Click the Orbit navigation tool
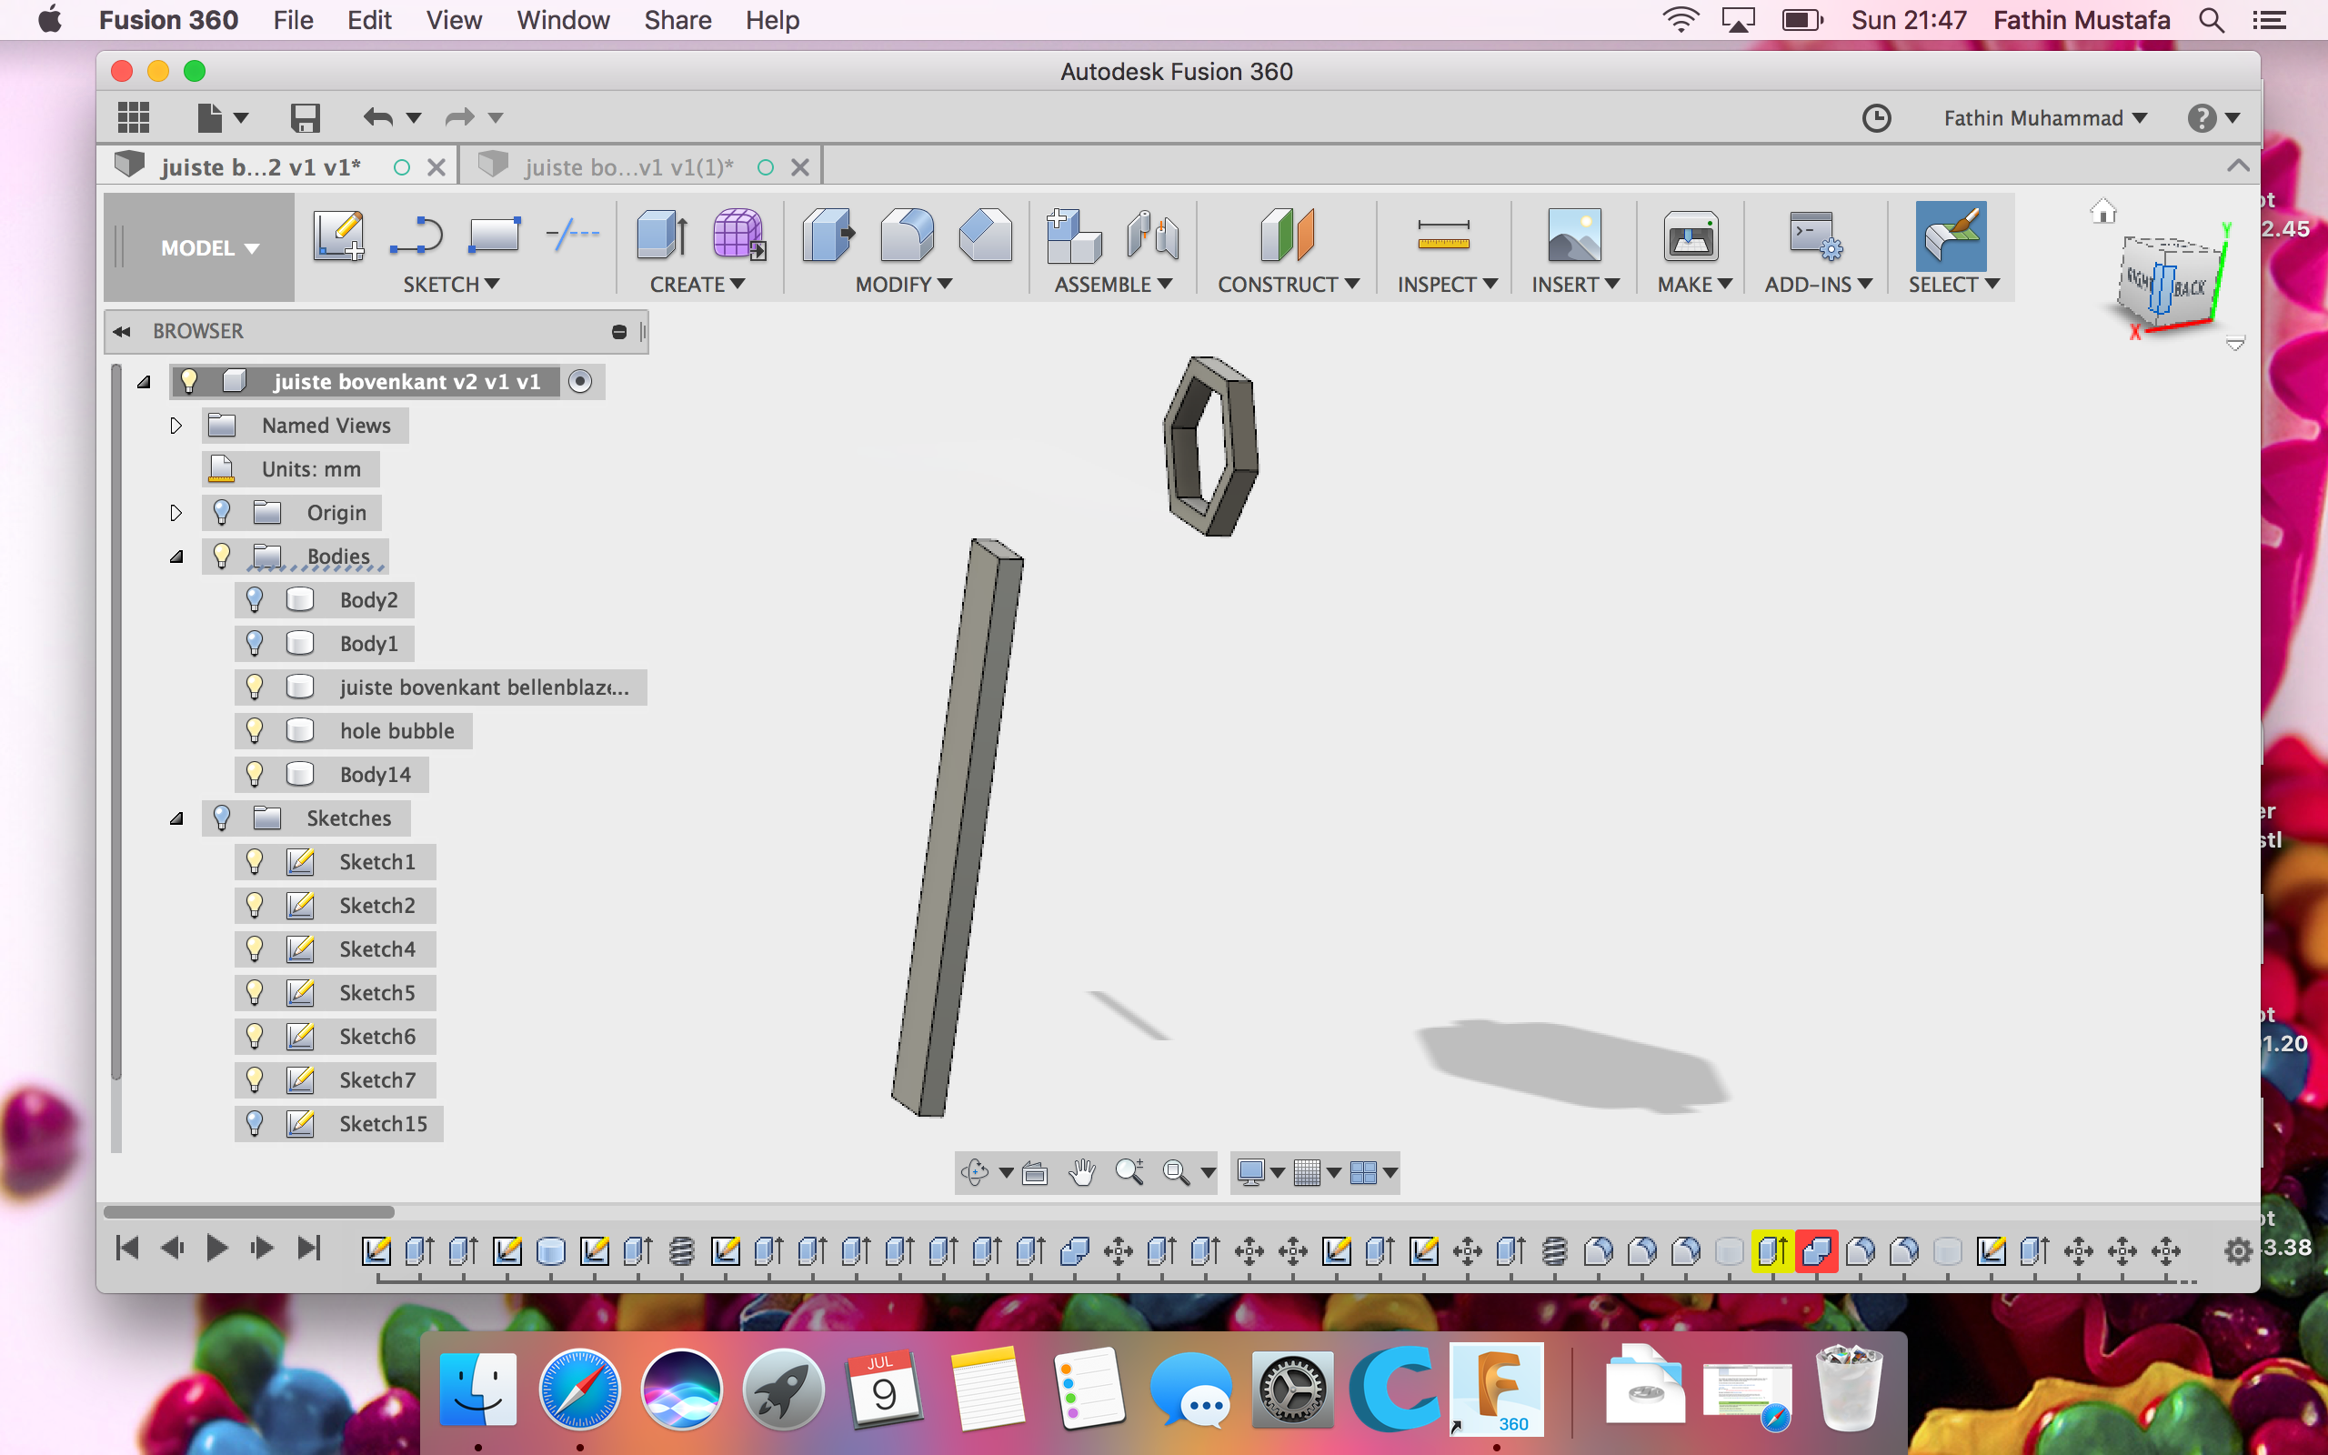The image size is (2328, 1455). (x=975, y=1172)
